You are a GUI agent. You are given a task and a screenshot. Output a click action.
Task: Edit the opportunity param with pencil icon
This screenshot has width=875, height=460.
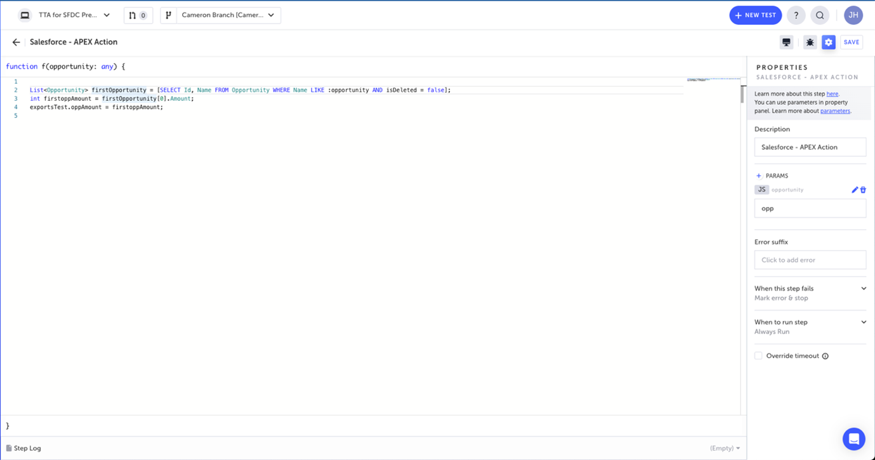point(854,190)
